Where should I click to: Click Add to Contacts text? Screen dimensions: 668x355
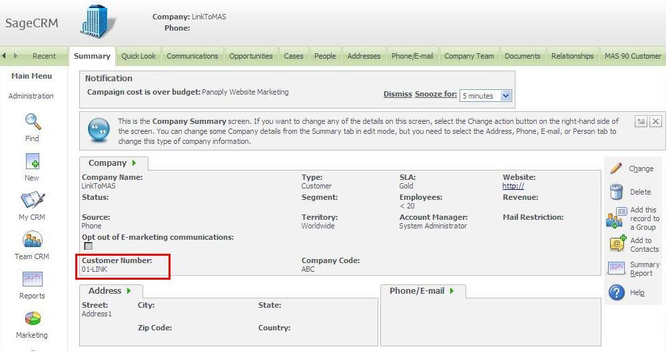[645, 244]
